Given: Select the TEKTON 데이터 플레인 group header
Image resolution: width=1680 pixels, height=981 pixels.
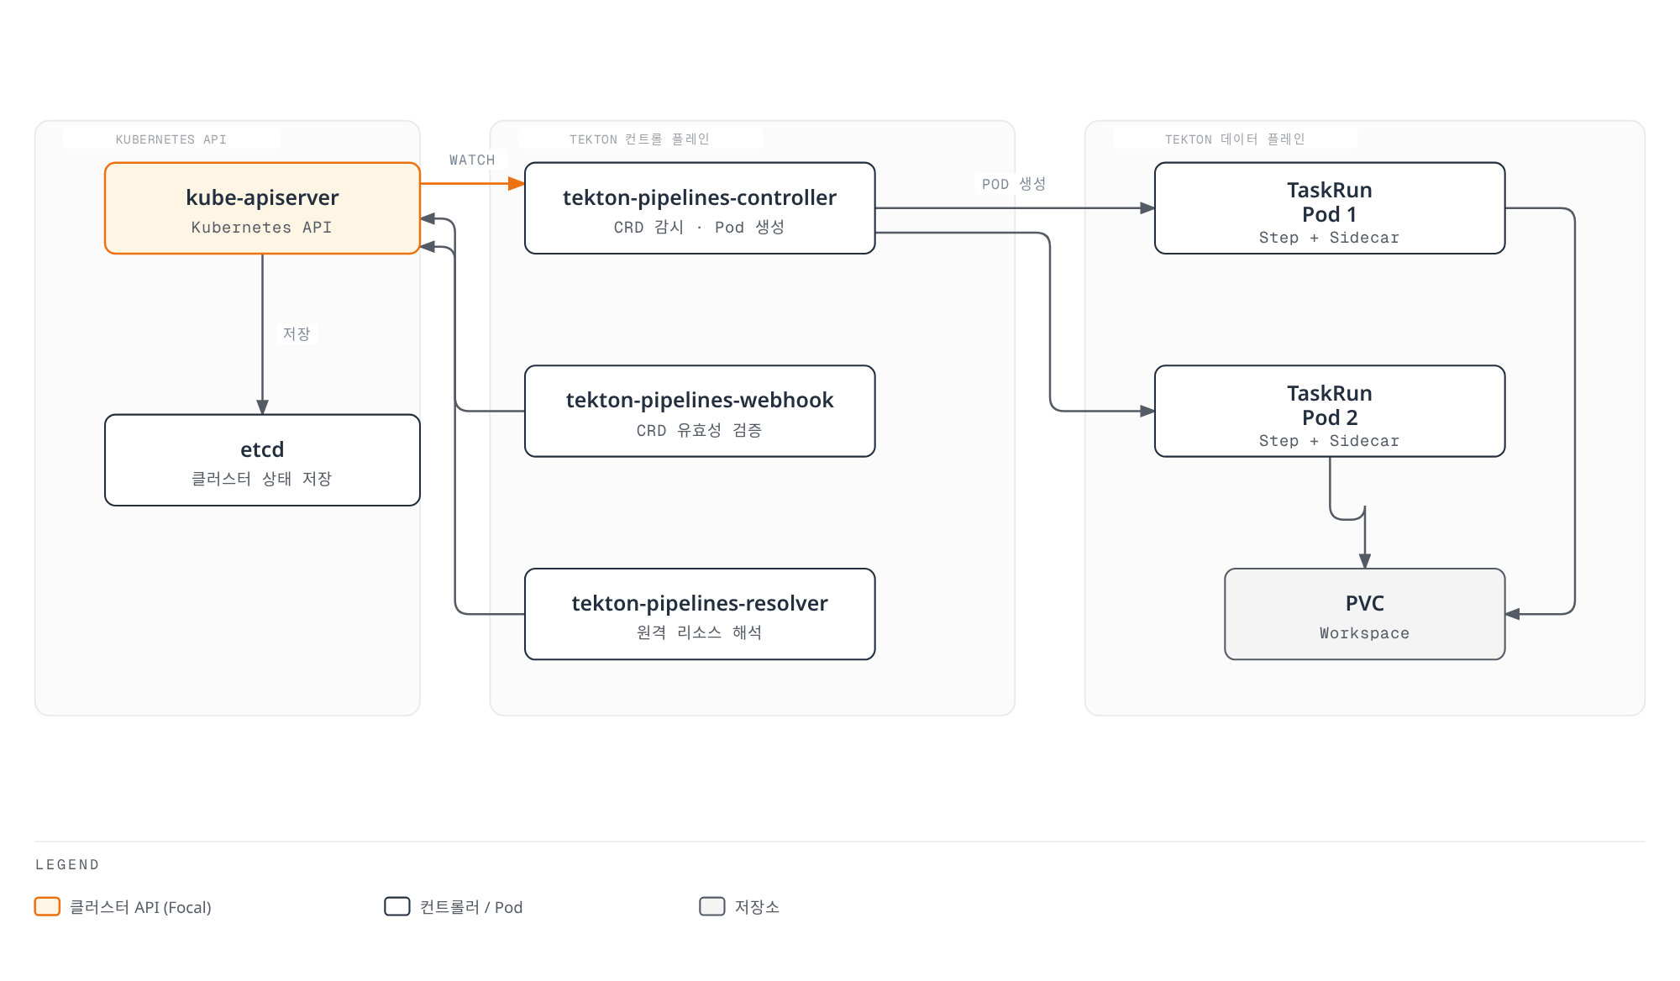Looking at the screenshot, I should [1235, 139].
